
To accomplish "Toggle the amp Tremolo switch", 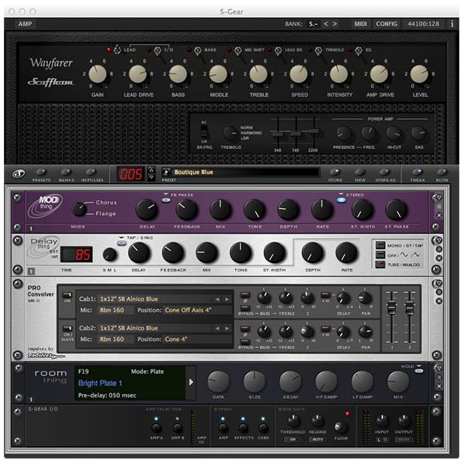I will 319,50.
